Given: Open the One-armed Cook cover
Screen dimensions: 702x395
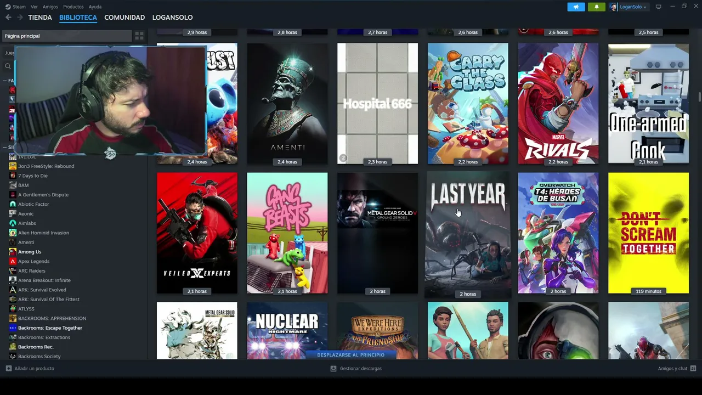Looking at the screenshot, I should pyautogui.click(x=648, y=104).
